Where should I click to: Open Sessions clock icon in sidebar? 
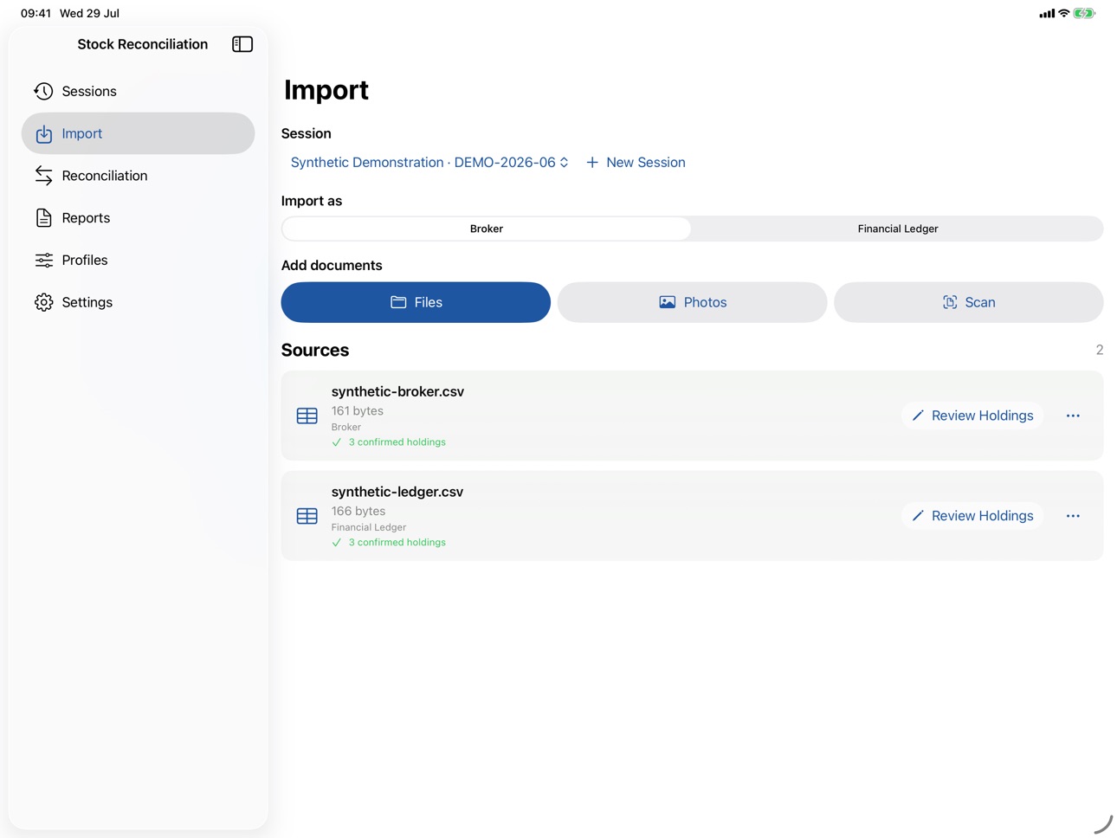(x=43, y=91)
